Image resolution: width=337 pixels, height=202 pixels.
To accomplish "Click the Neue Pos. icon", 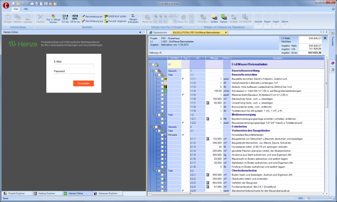I will tap(183, 19).
